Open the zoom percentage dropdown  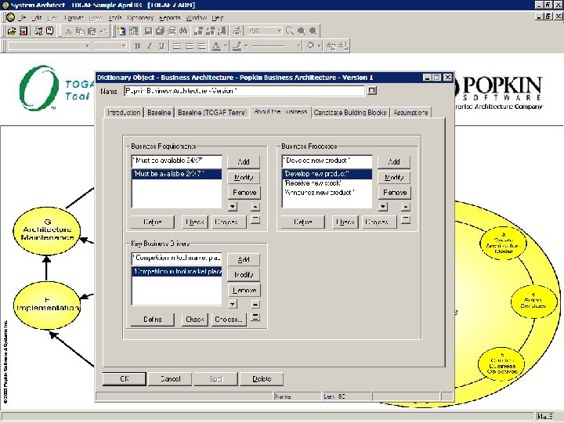pos(279,31)
